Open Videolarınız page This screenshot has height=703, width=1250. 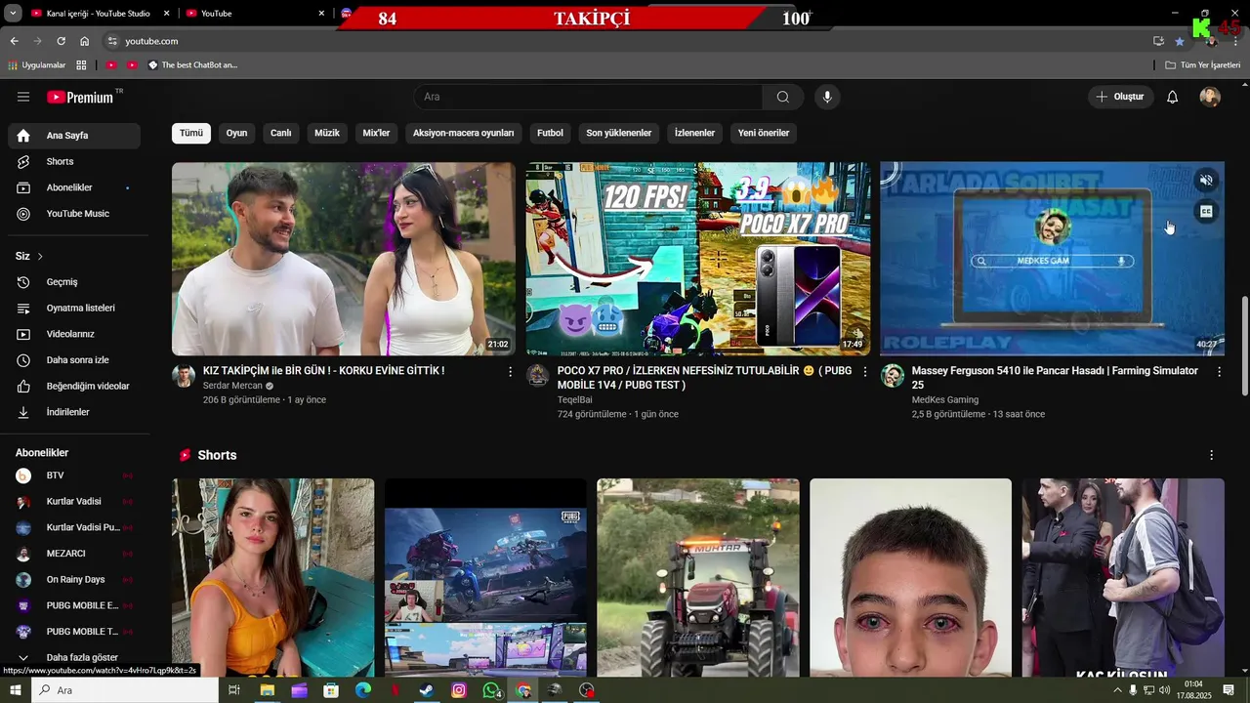click(74, 334)
